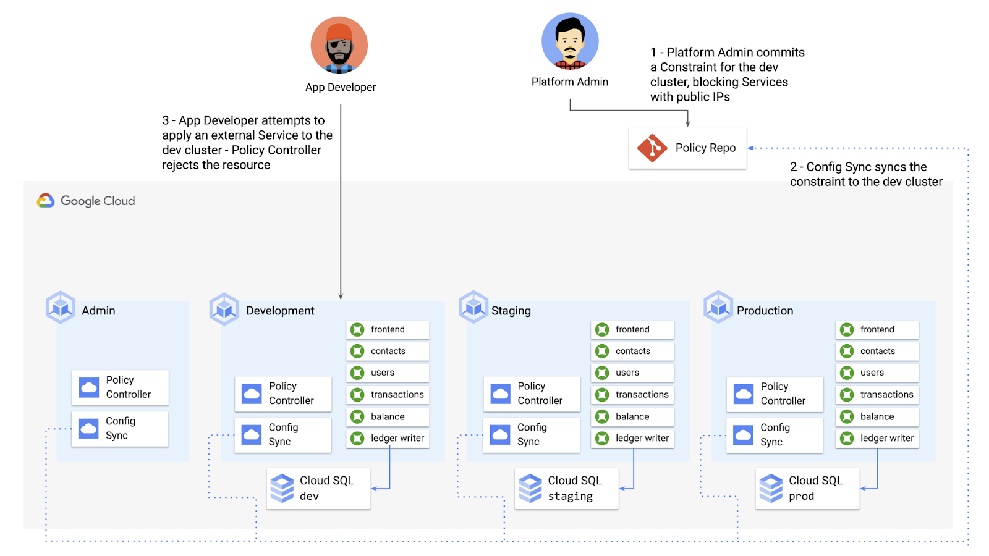The image size is (989, 556).
Task: Click Admin Policy Controller label
Action: tap(128, 387)
